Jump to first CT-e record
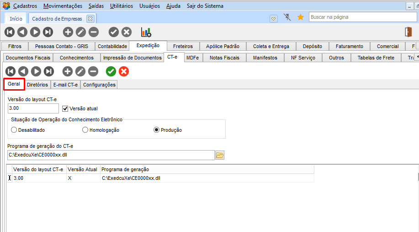The width and height of the screenshot is (419, 232). coord(11,71)
